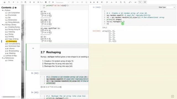This screenshot has width=177, height=99.
Task: Go to 2.11 Broadcasting entry
Action: tap(12, 51)
